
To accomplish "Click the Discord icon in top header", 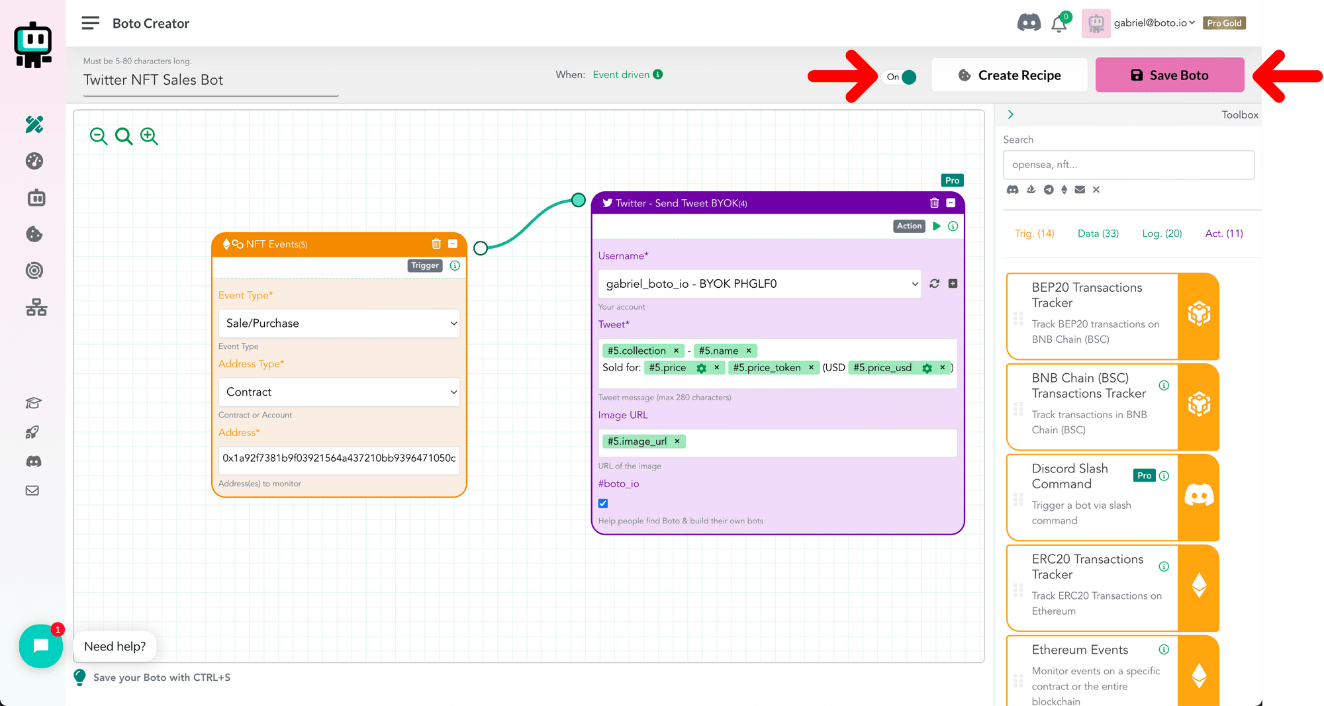I will pyautogui.click(x=1029, y=22).
